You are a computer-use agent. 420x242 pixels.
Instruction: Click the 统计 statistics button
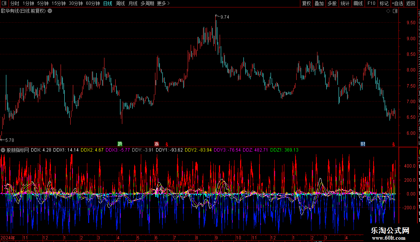(345, 3)
